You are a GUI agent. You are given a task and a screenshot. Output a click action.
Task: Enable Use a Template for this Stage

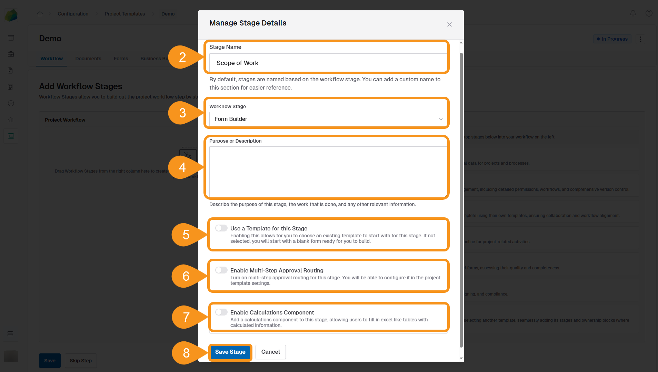tap(221, 228)
